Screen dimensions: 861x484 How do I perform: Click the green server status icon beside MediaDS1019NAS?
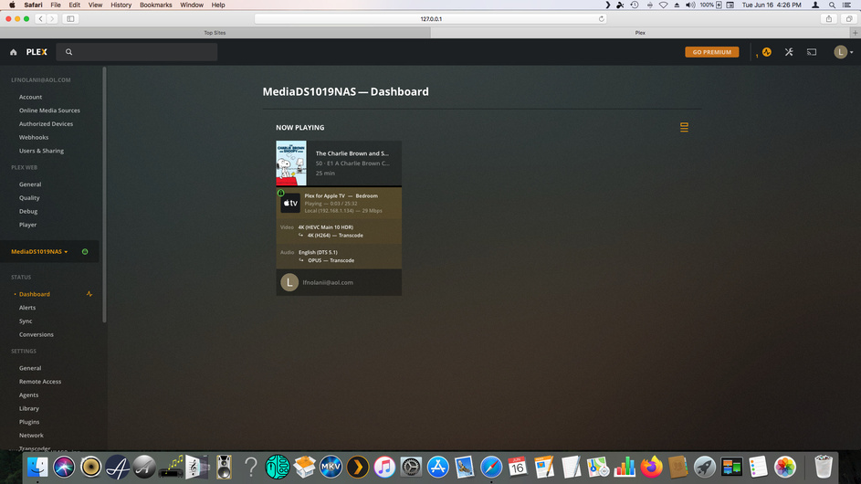point(85,252)
